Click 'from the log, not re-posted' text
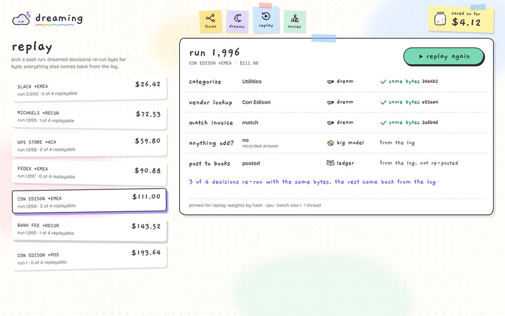The image size is (505, 316). coord(419,163)
